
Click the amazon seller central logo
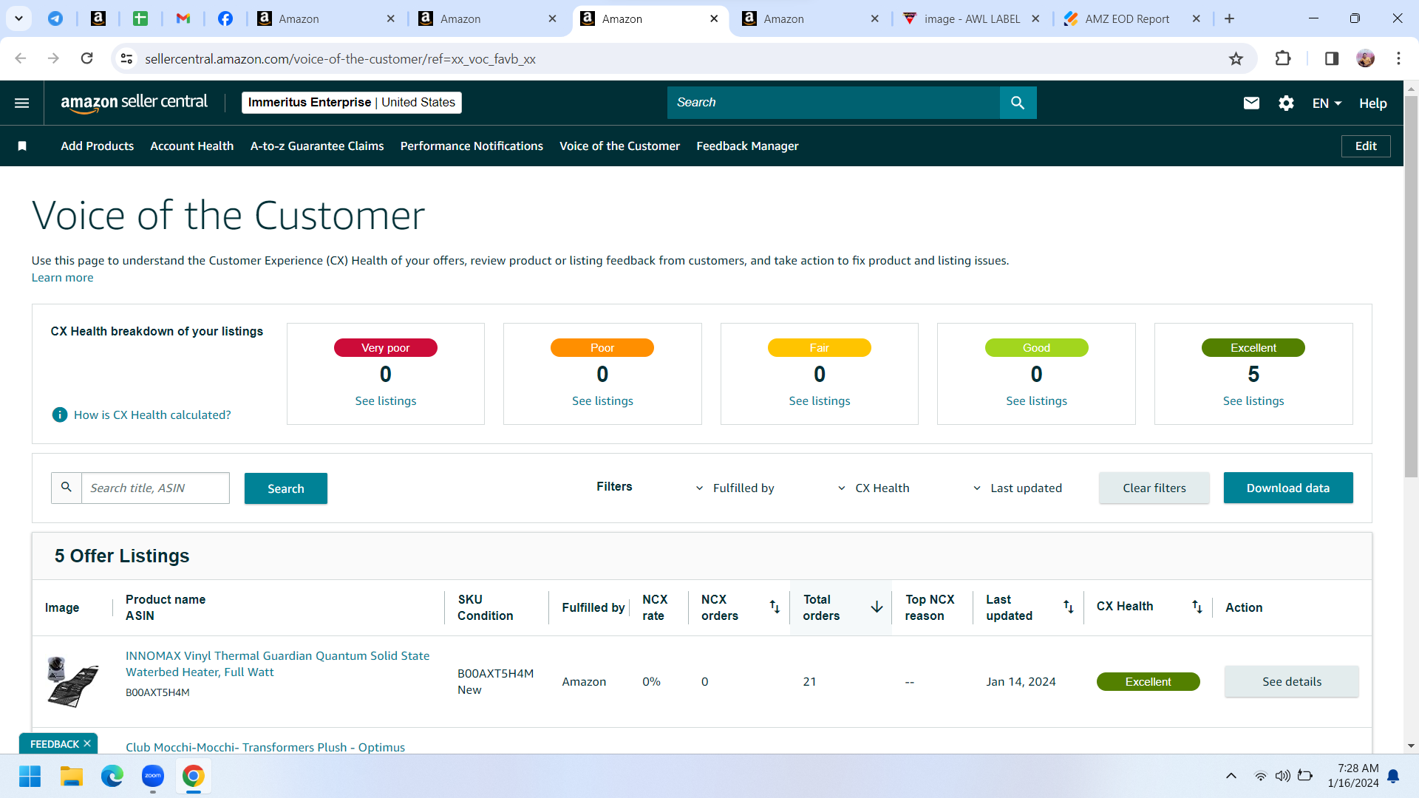click(x=134, y=103)
